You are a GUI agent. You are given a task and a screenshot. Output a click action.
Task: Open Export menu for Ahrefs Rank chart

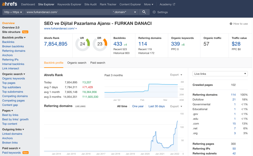click(176, 75)
